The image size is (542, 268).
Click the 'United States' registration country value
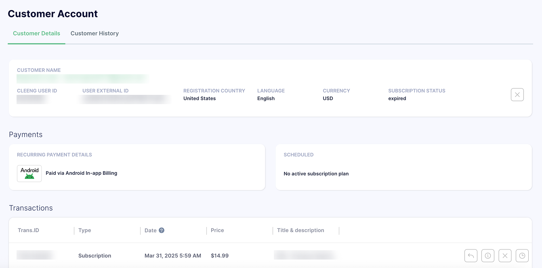pyautogui.click(x=200, y=98)
